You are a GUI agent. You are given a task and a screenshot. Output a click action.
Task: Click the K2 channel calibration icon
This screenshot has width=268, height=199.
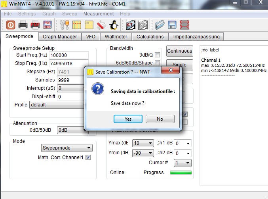[x=143, y=25]
